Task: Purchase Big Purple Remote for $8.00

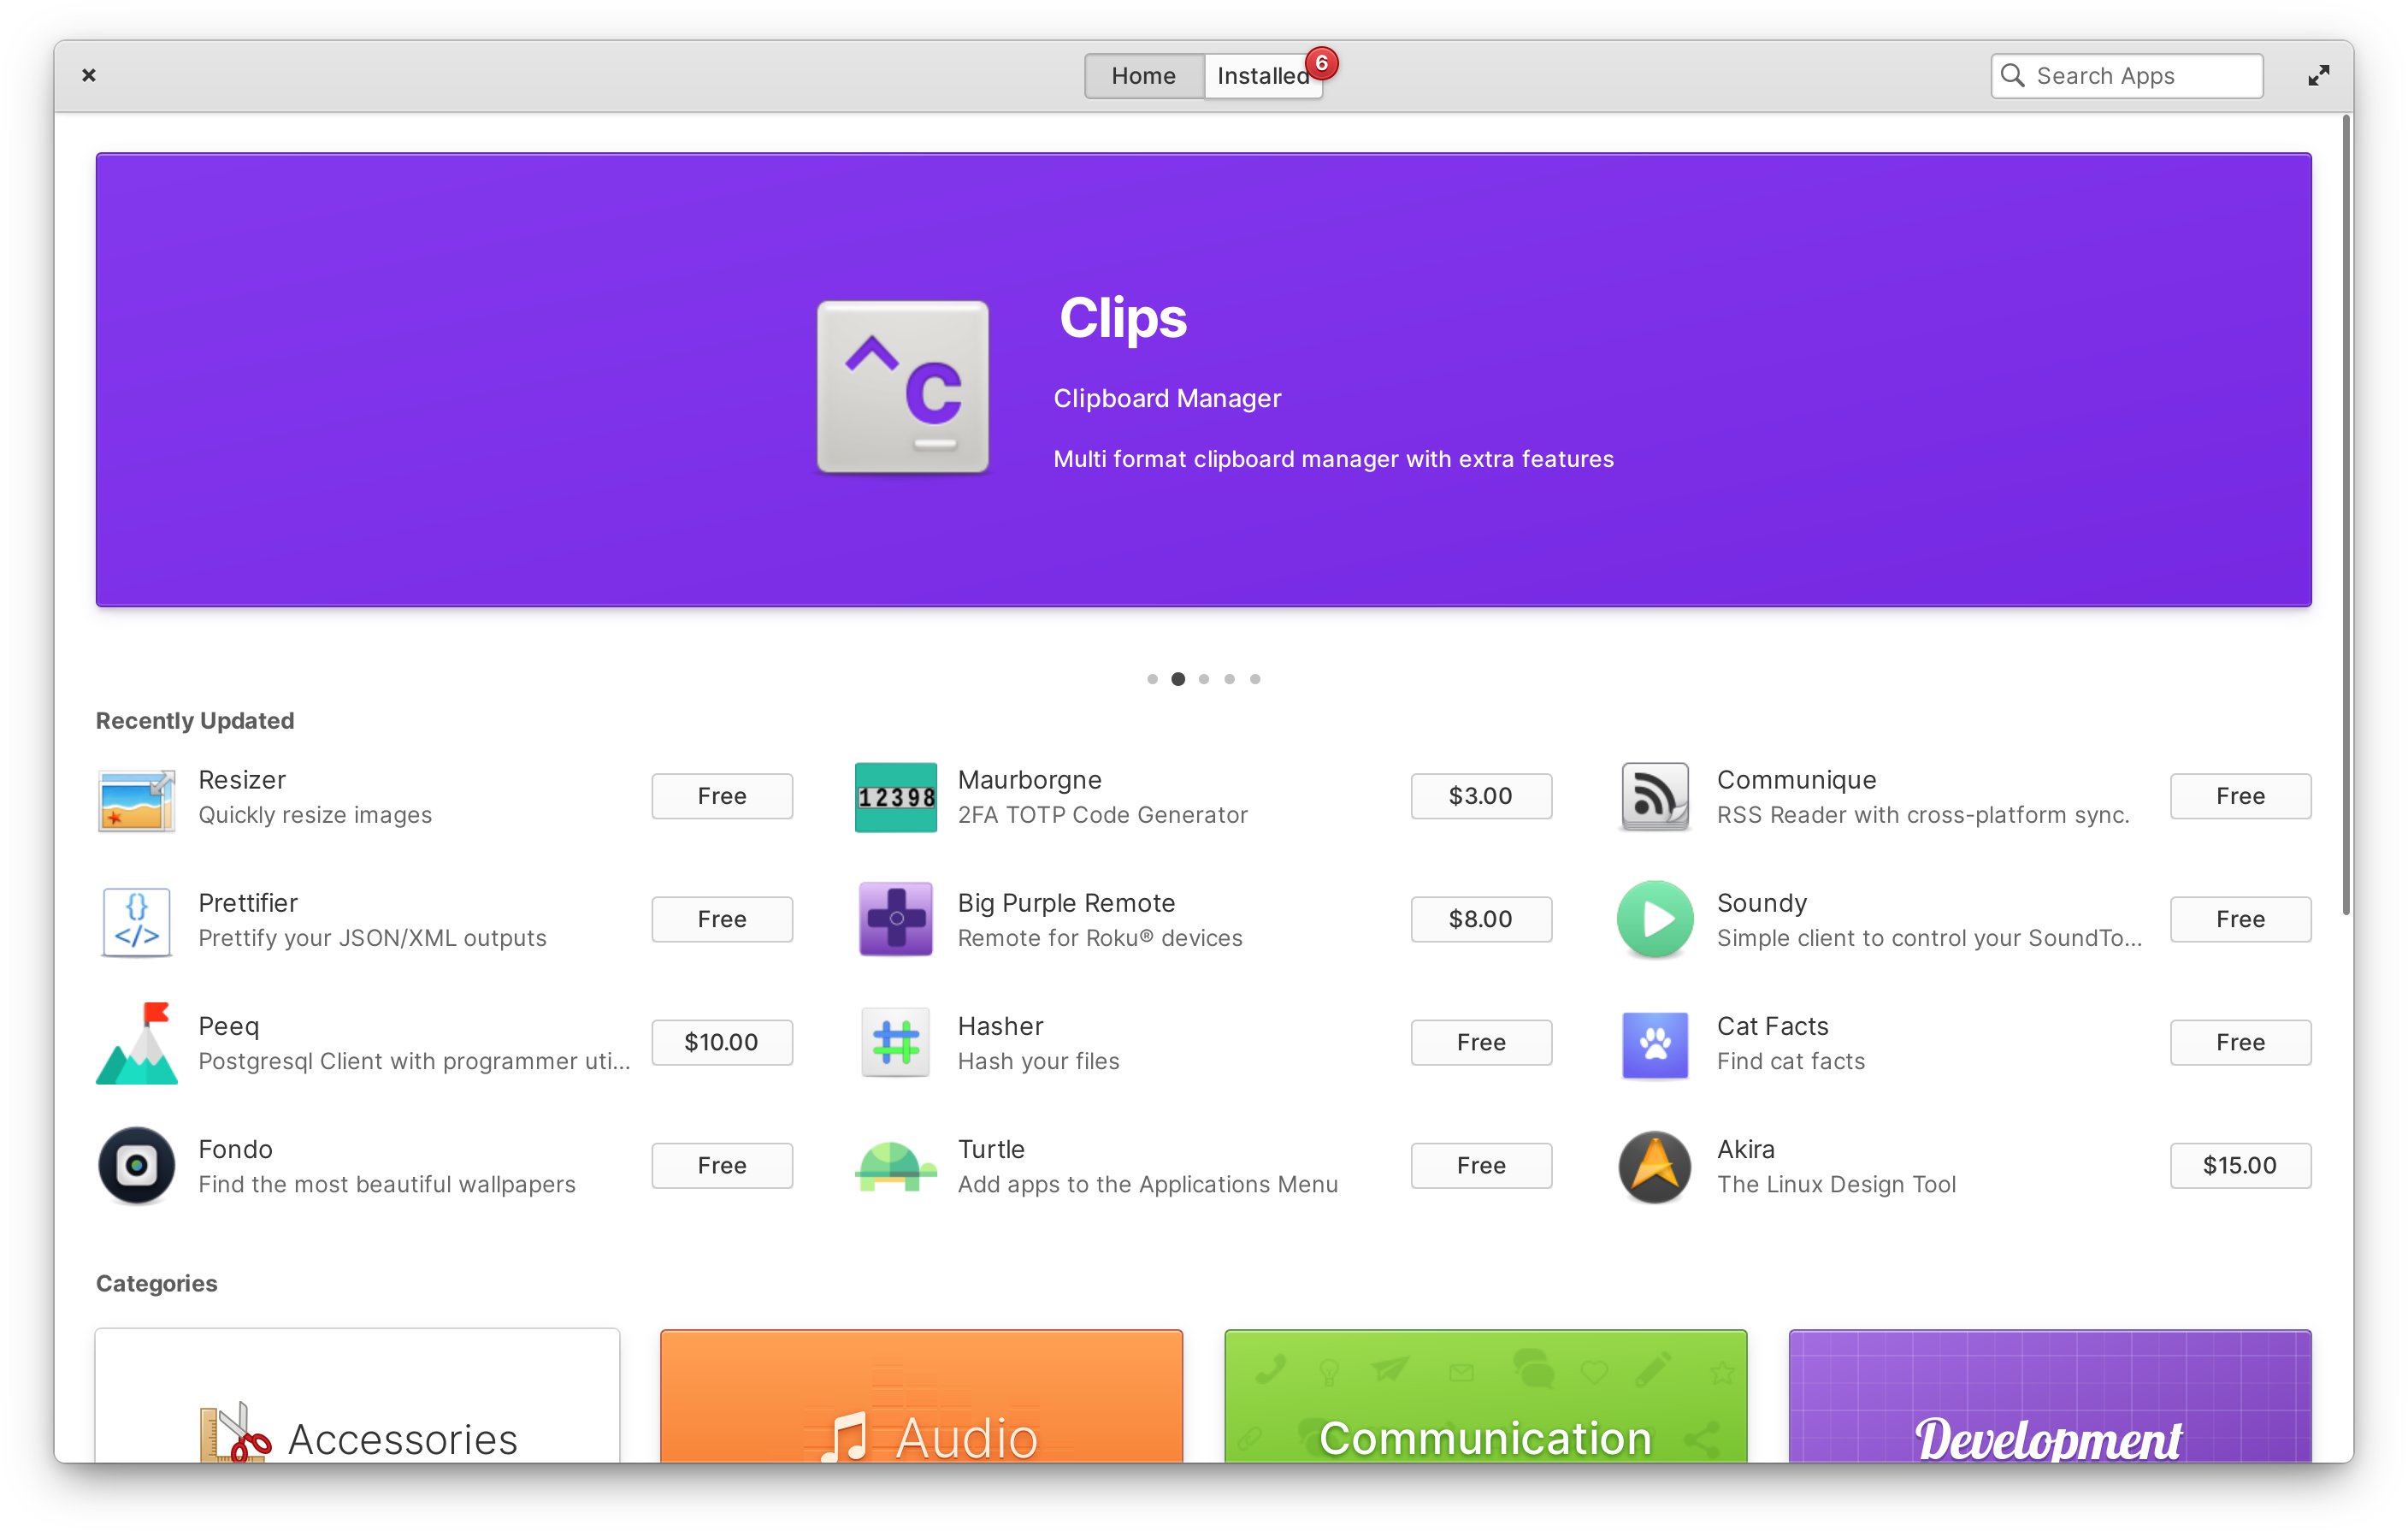Action: [1481, 919]
